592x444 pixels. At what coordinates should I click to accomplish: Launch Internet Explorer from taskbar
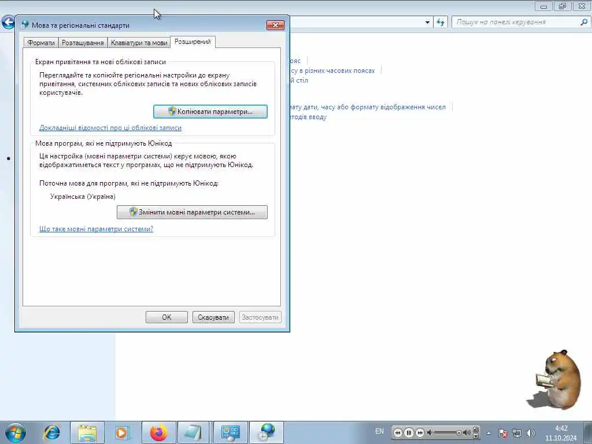[51, 432]
